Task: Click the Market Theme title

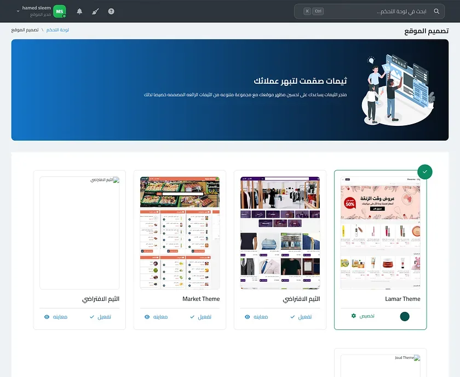Action: tap(201, 299)
